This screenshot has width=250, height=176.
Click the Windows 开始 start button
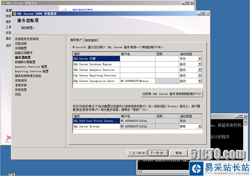[x=12, y=175]
